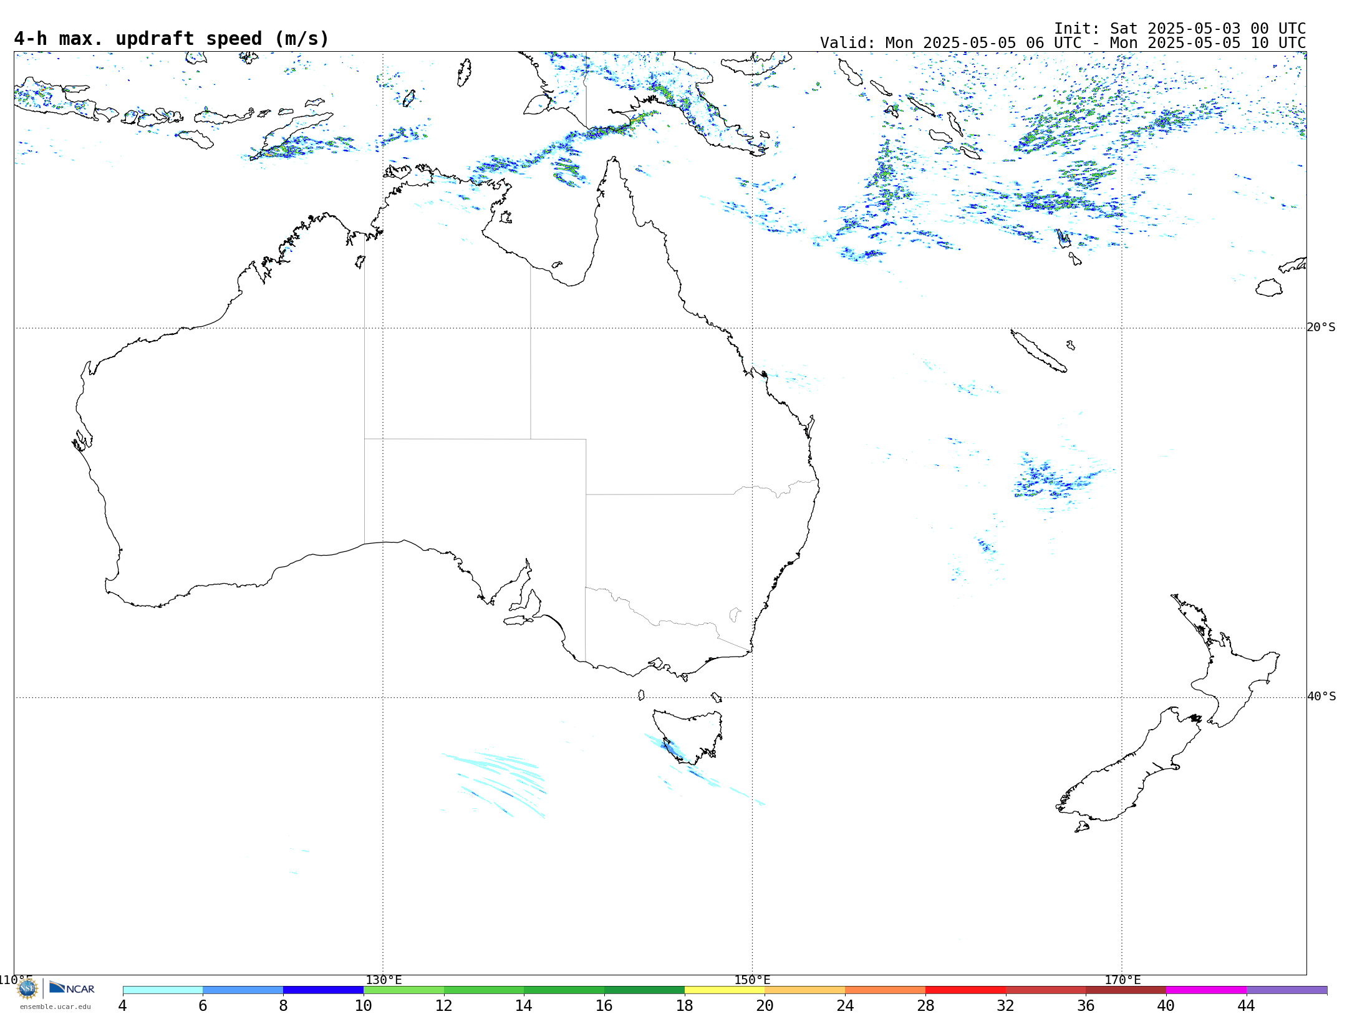Screen dimensions: 1347x1014
Task: Pick the dark green 16–18 colorbar swatch
Action: click(x=644, y=990)
